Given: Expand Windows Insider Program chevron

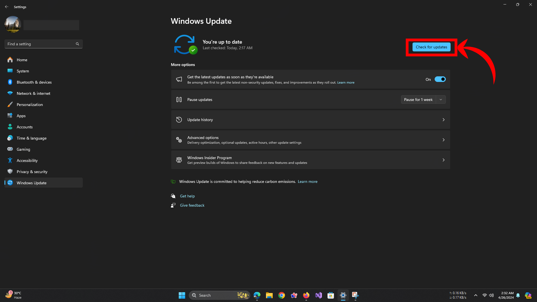Looking at the screenshot, I should click(x=443, y=160).
